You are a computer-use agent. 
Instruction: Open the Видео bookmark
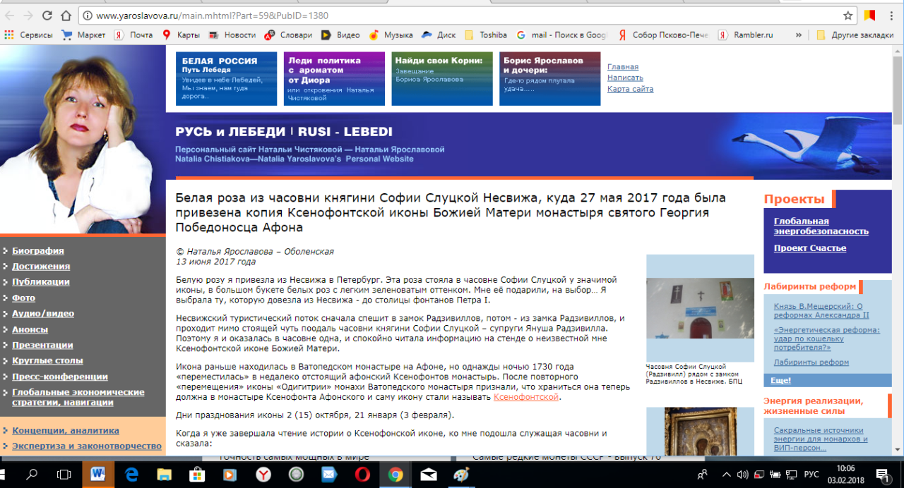(340, 35)
